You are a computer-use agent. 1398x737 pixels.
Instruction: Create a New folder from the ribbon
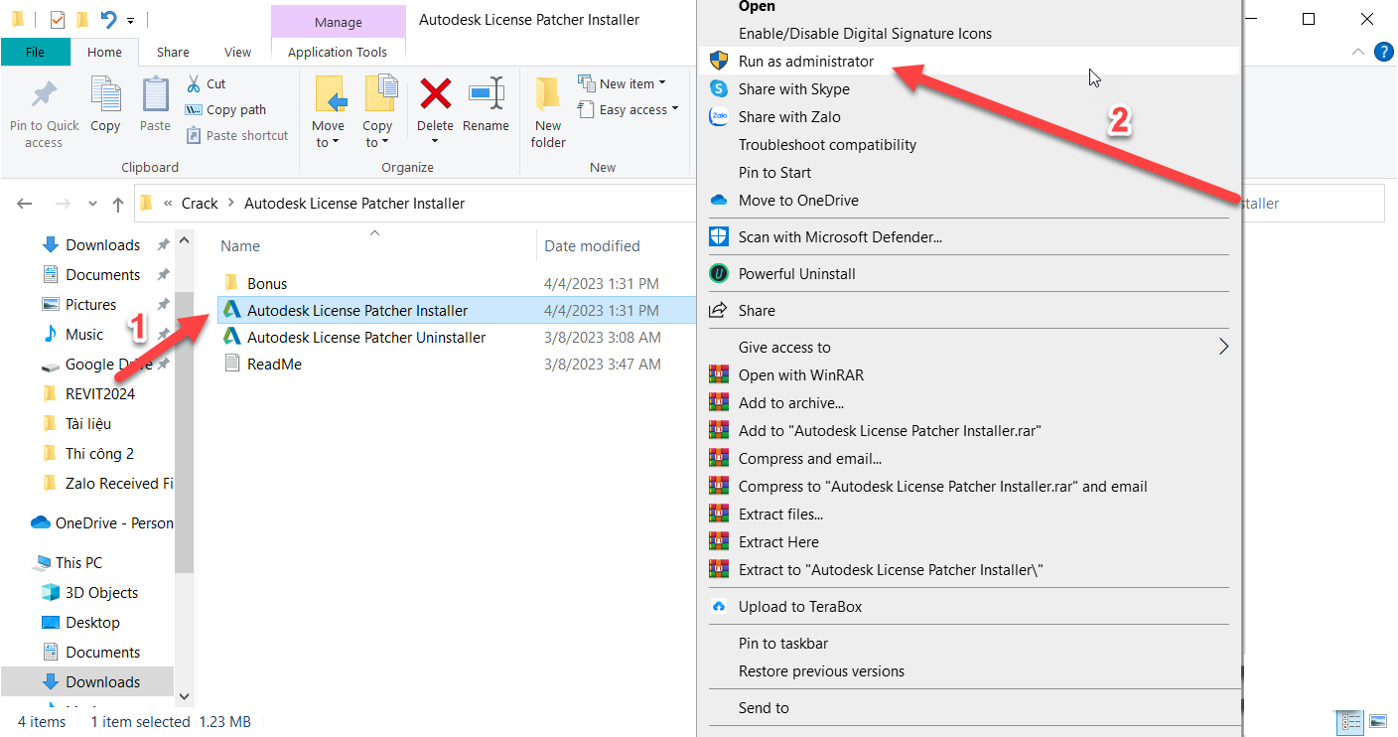(548, 113)
